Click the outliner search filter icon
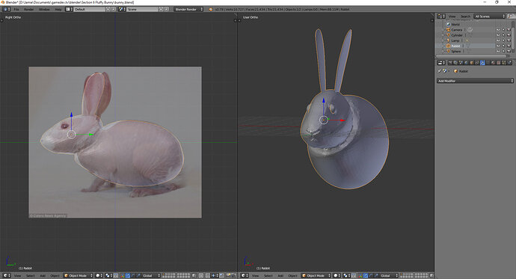The image size is (516, 279). [x=511, y=16]
